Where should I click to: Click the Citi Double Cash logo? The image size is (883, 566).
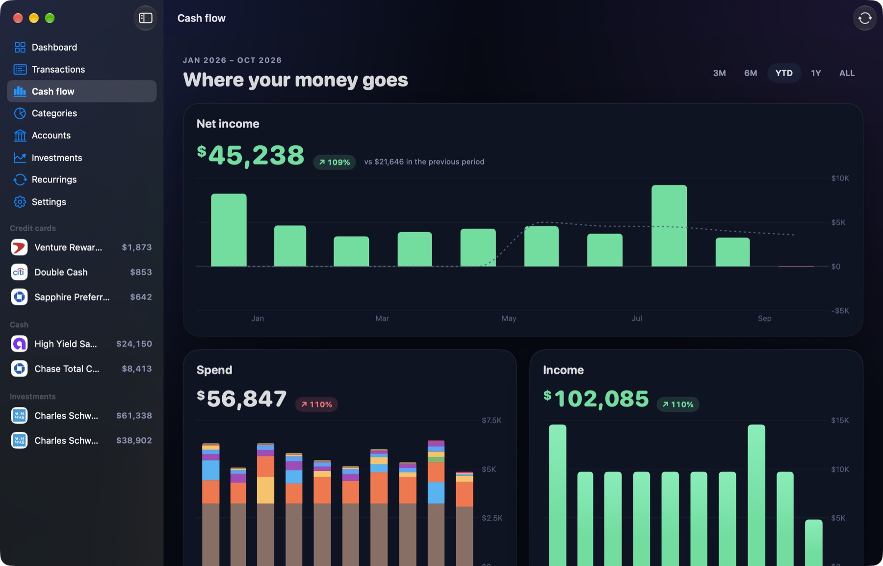point(19,272)
